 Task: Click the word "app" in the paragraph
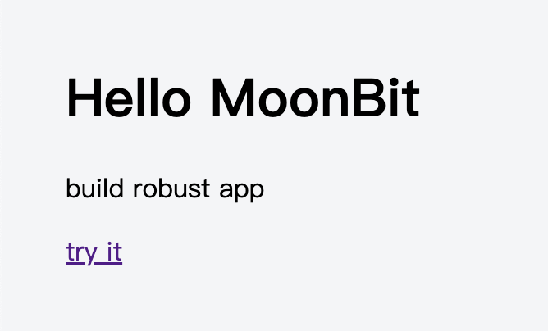(242, 192)
